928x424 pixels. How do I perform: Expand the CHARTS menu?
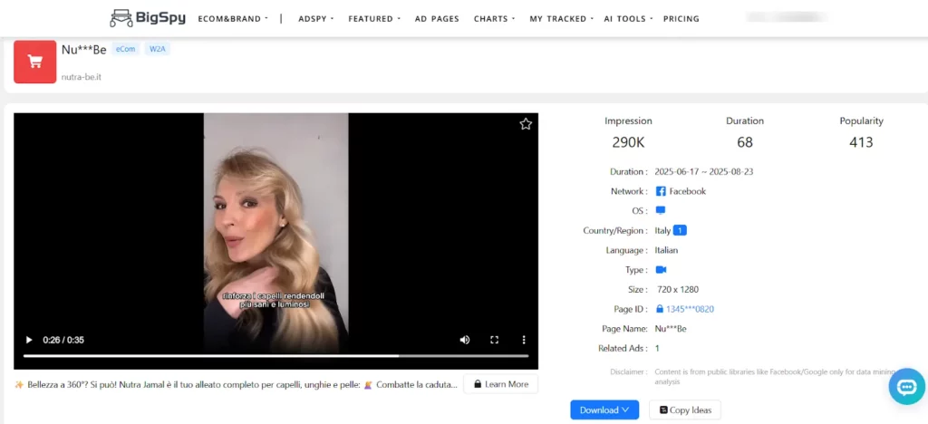tap(494, 19)
